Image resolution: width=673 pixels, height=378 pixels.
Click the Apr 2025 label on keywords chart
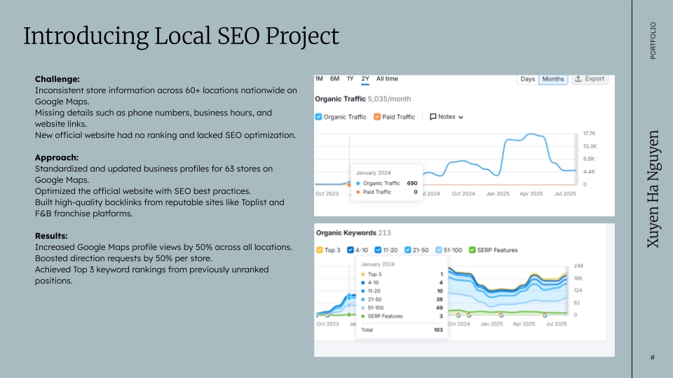(524, 324)
